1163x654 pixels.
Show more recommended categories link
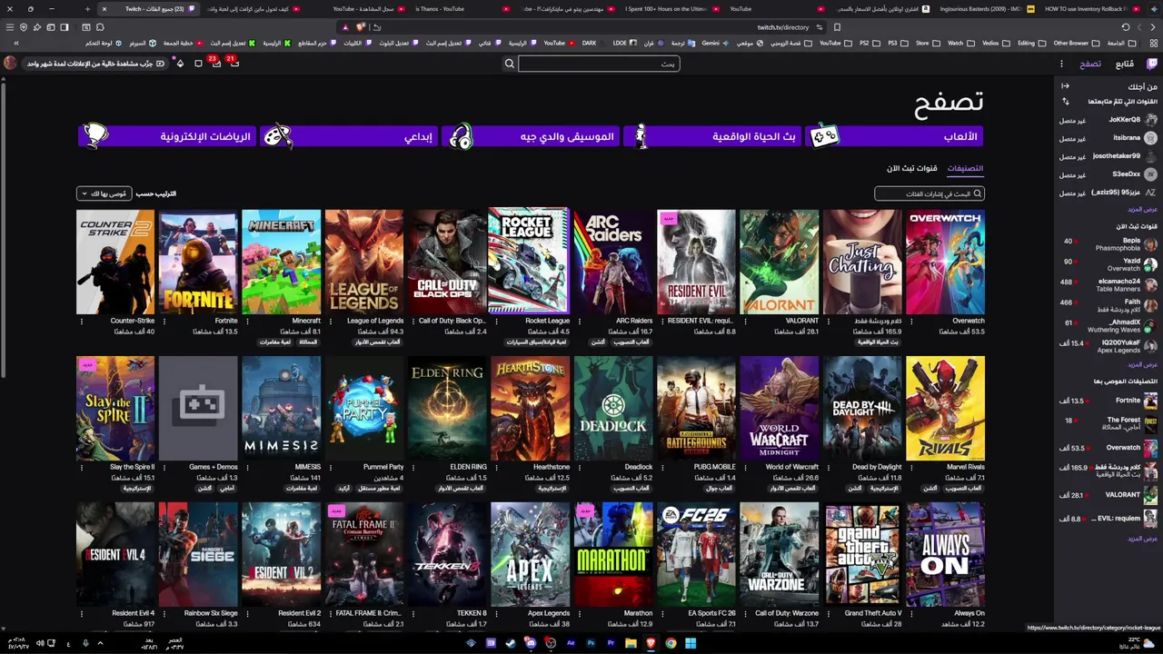point(1142,538)
